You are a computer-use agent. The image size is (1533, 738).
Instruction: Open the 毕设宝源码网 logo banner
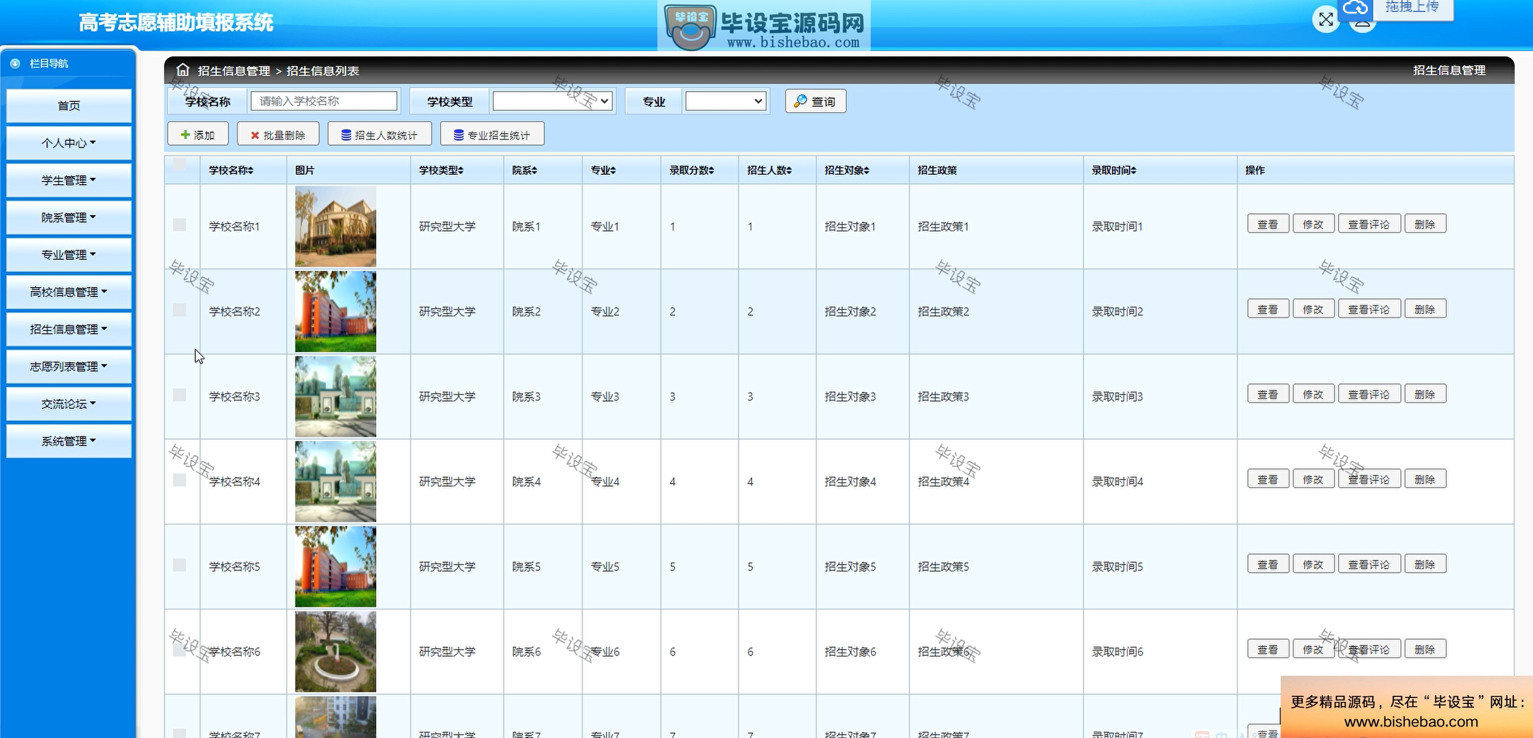pos(764,25)
